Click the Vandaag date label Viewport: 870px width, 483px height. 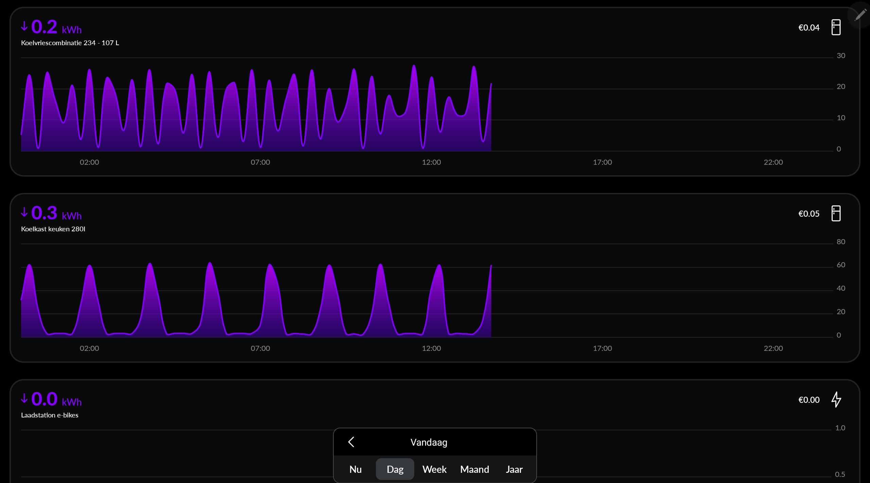(x=429, y=442)
